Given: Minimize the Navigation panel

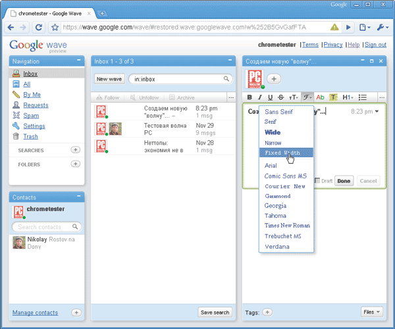Looking at the screenshot, I should click(79, 61).
